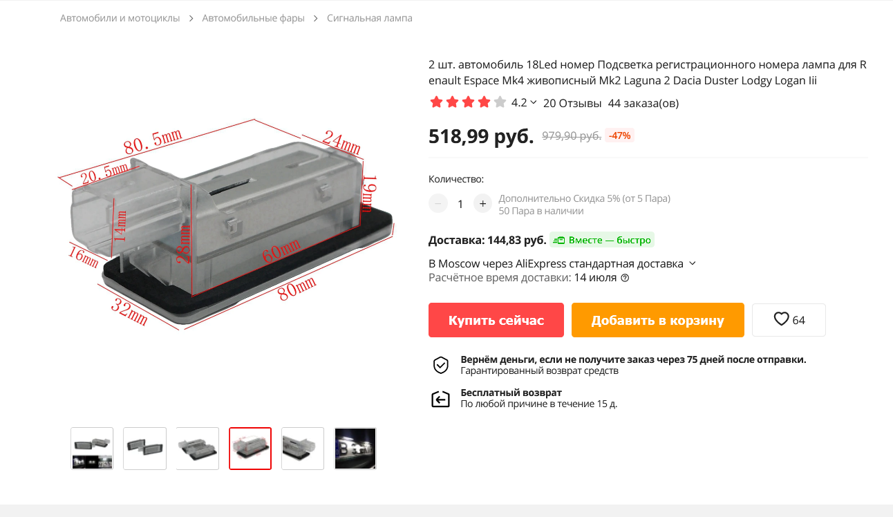
Task: Expand the 4.2 rating breakdown chevron
Action: tap(534, 102)
